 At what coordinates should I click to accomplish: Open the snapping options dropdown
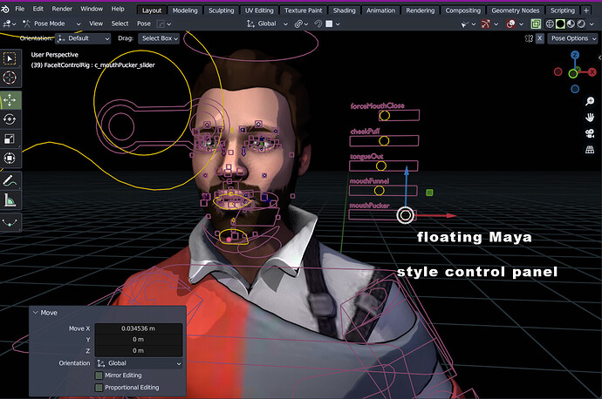coord(332,24)
